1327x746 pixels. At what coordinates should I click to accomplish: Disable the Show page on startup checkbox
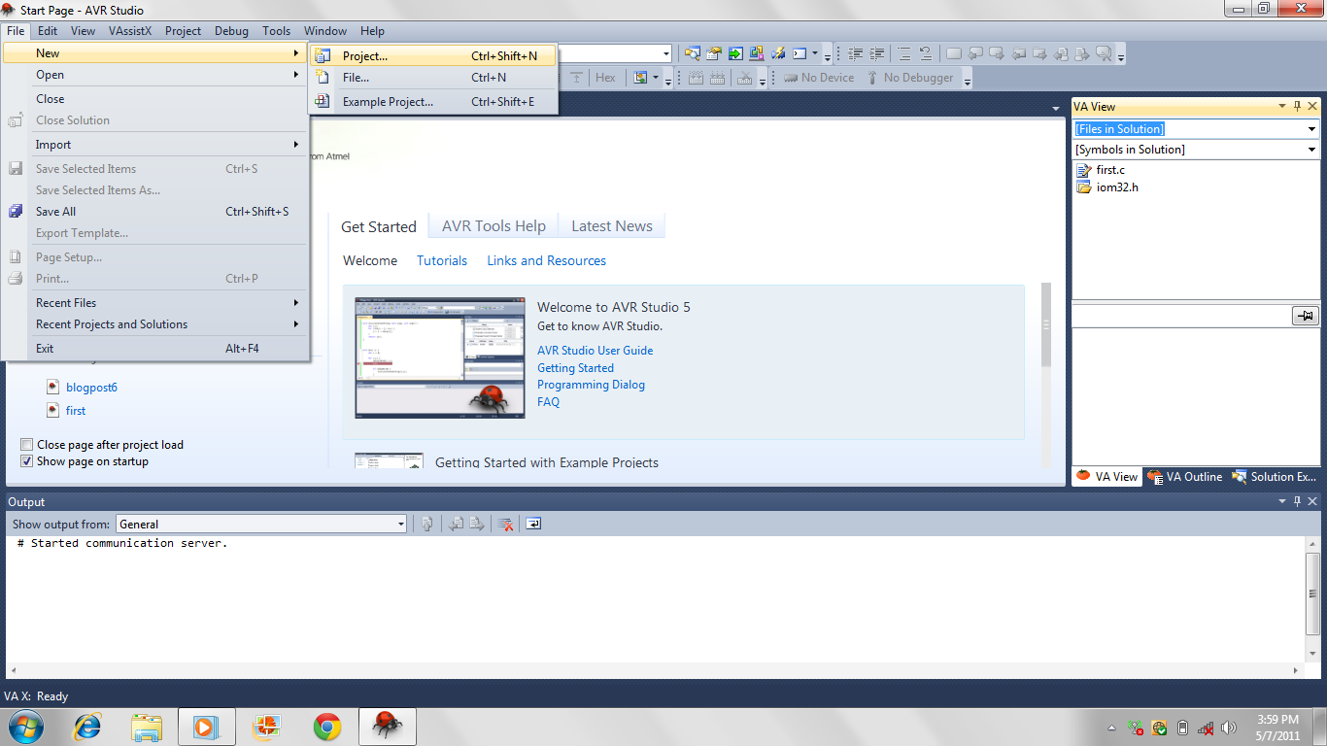27,461
